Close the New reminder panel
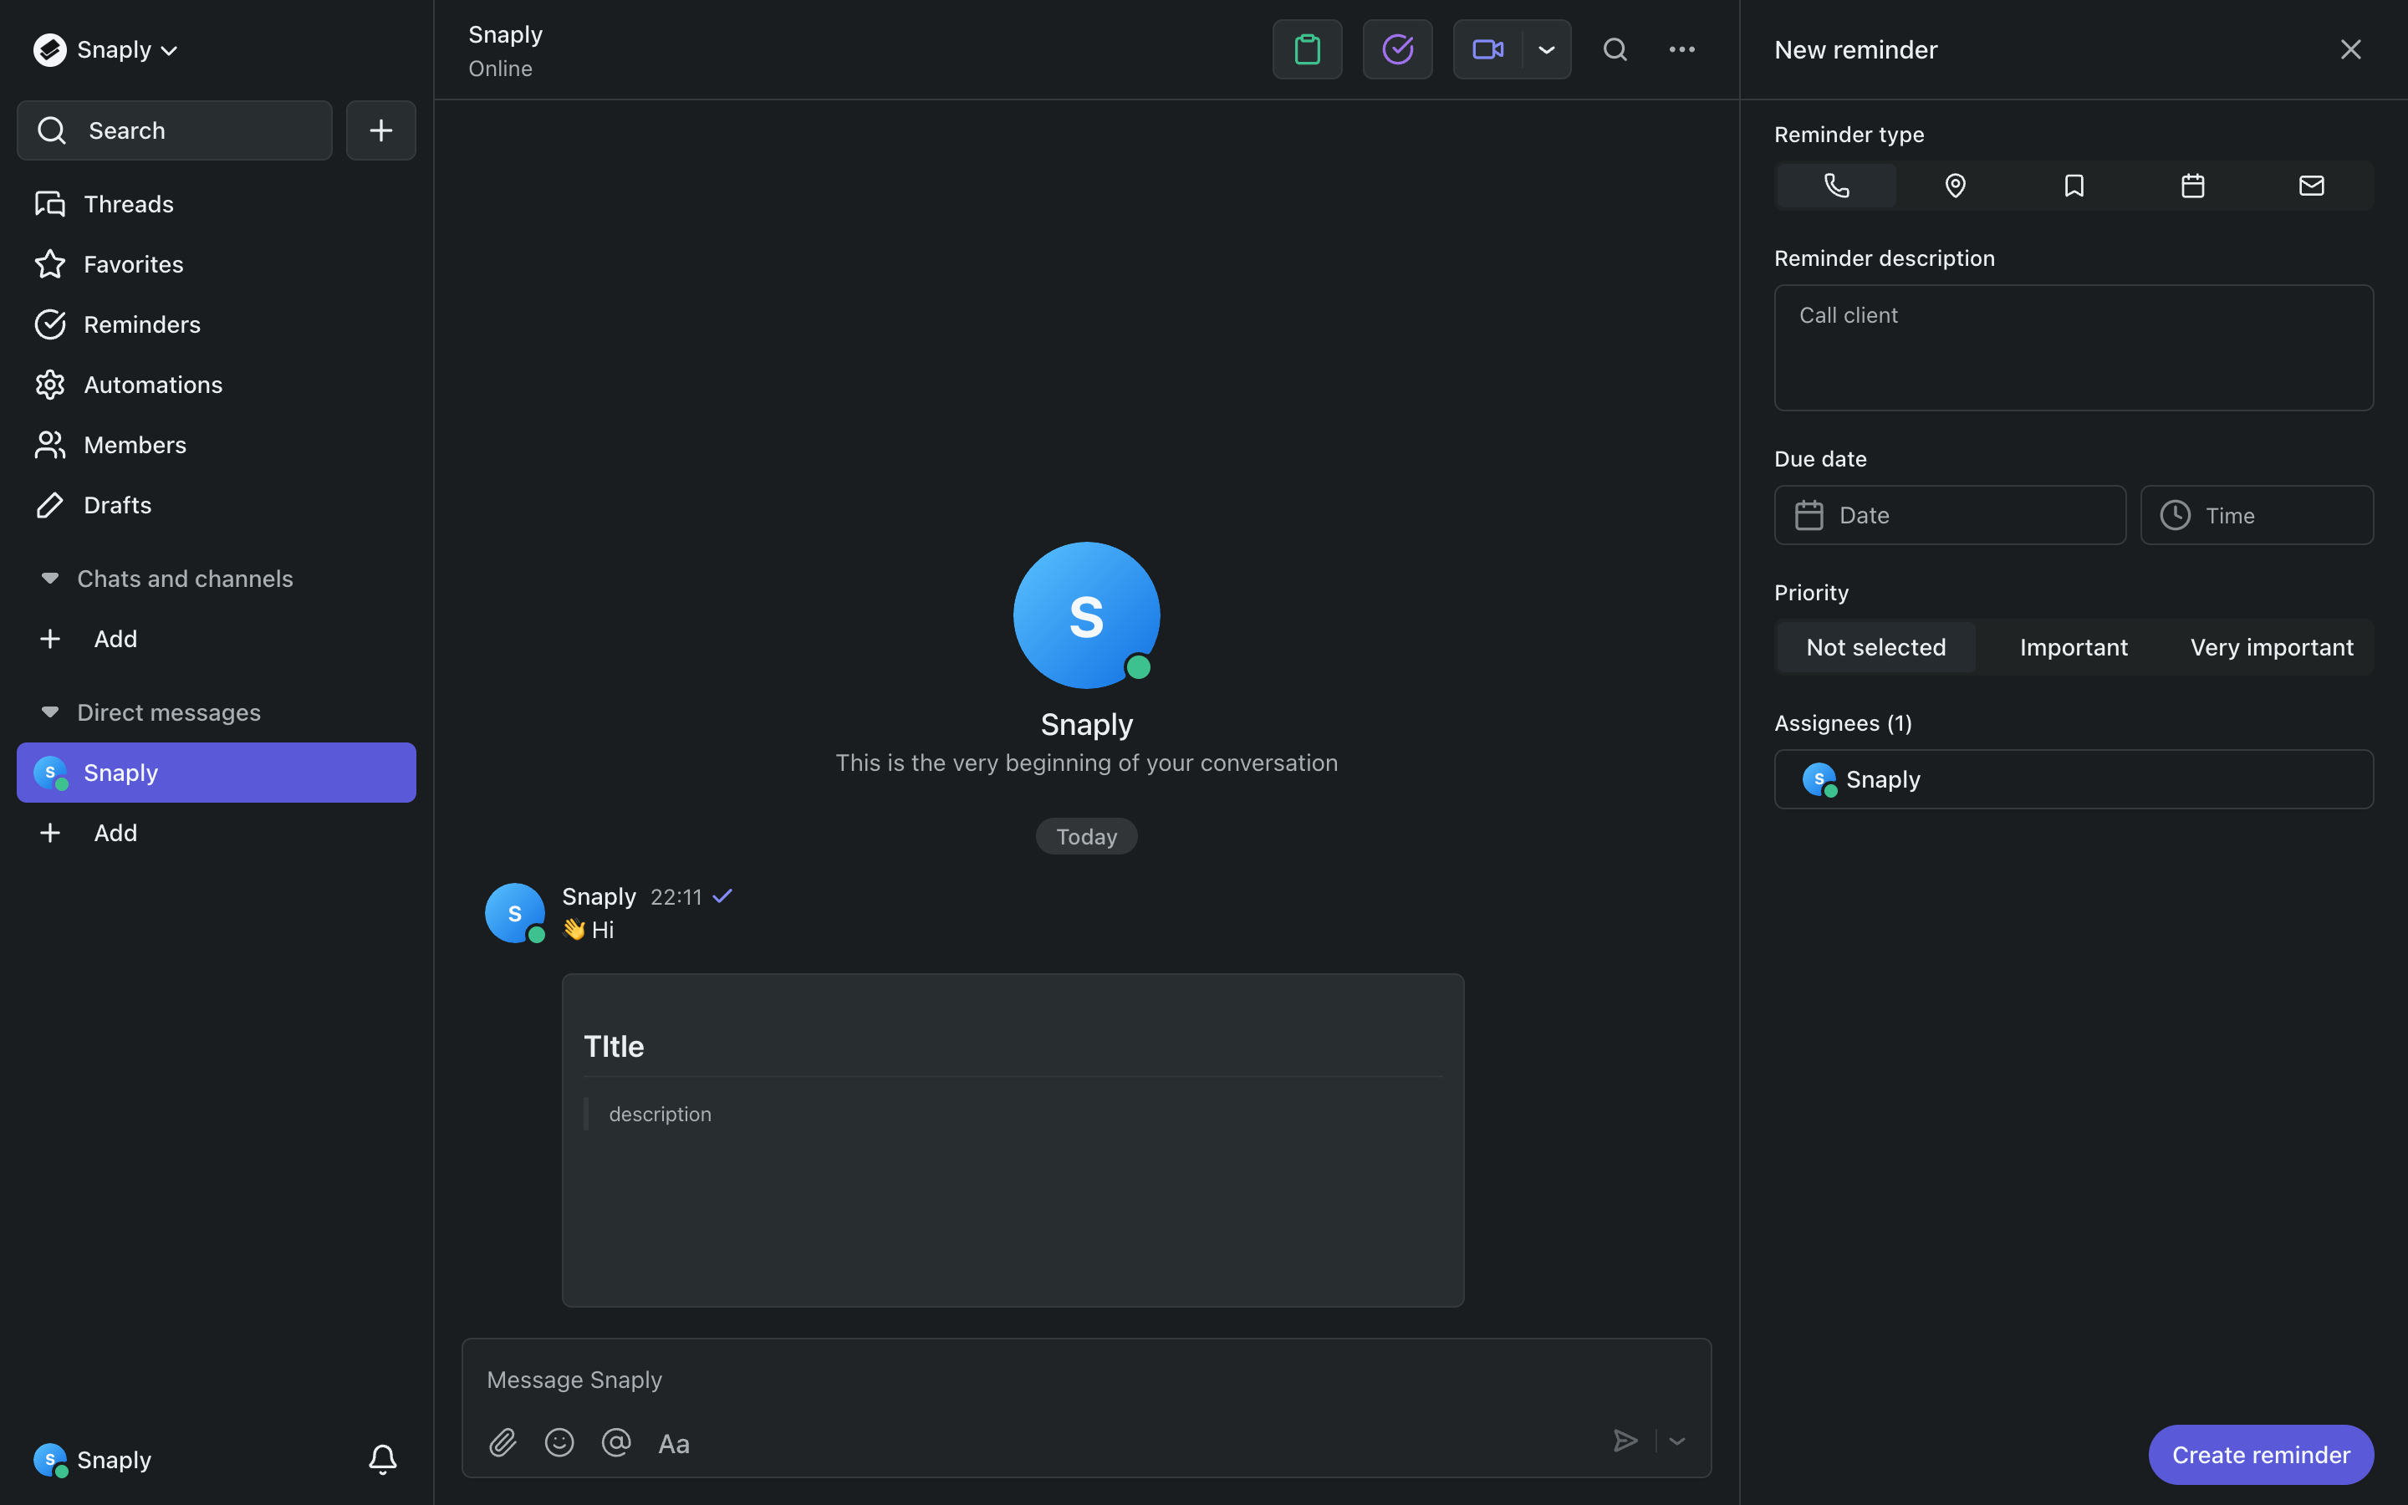The height and width of the screenshot is (1505, 2408). click(x=2350, y=48)
